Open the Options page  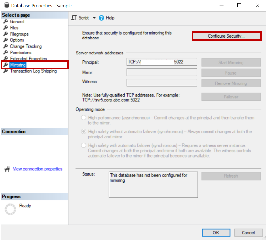click(x=17, y=40)
